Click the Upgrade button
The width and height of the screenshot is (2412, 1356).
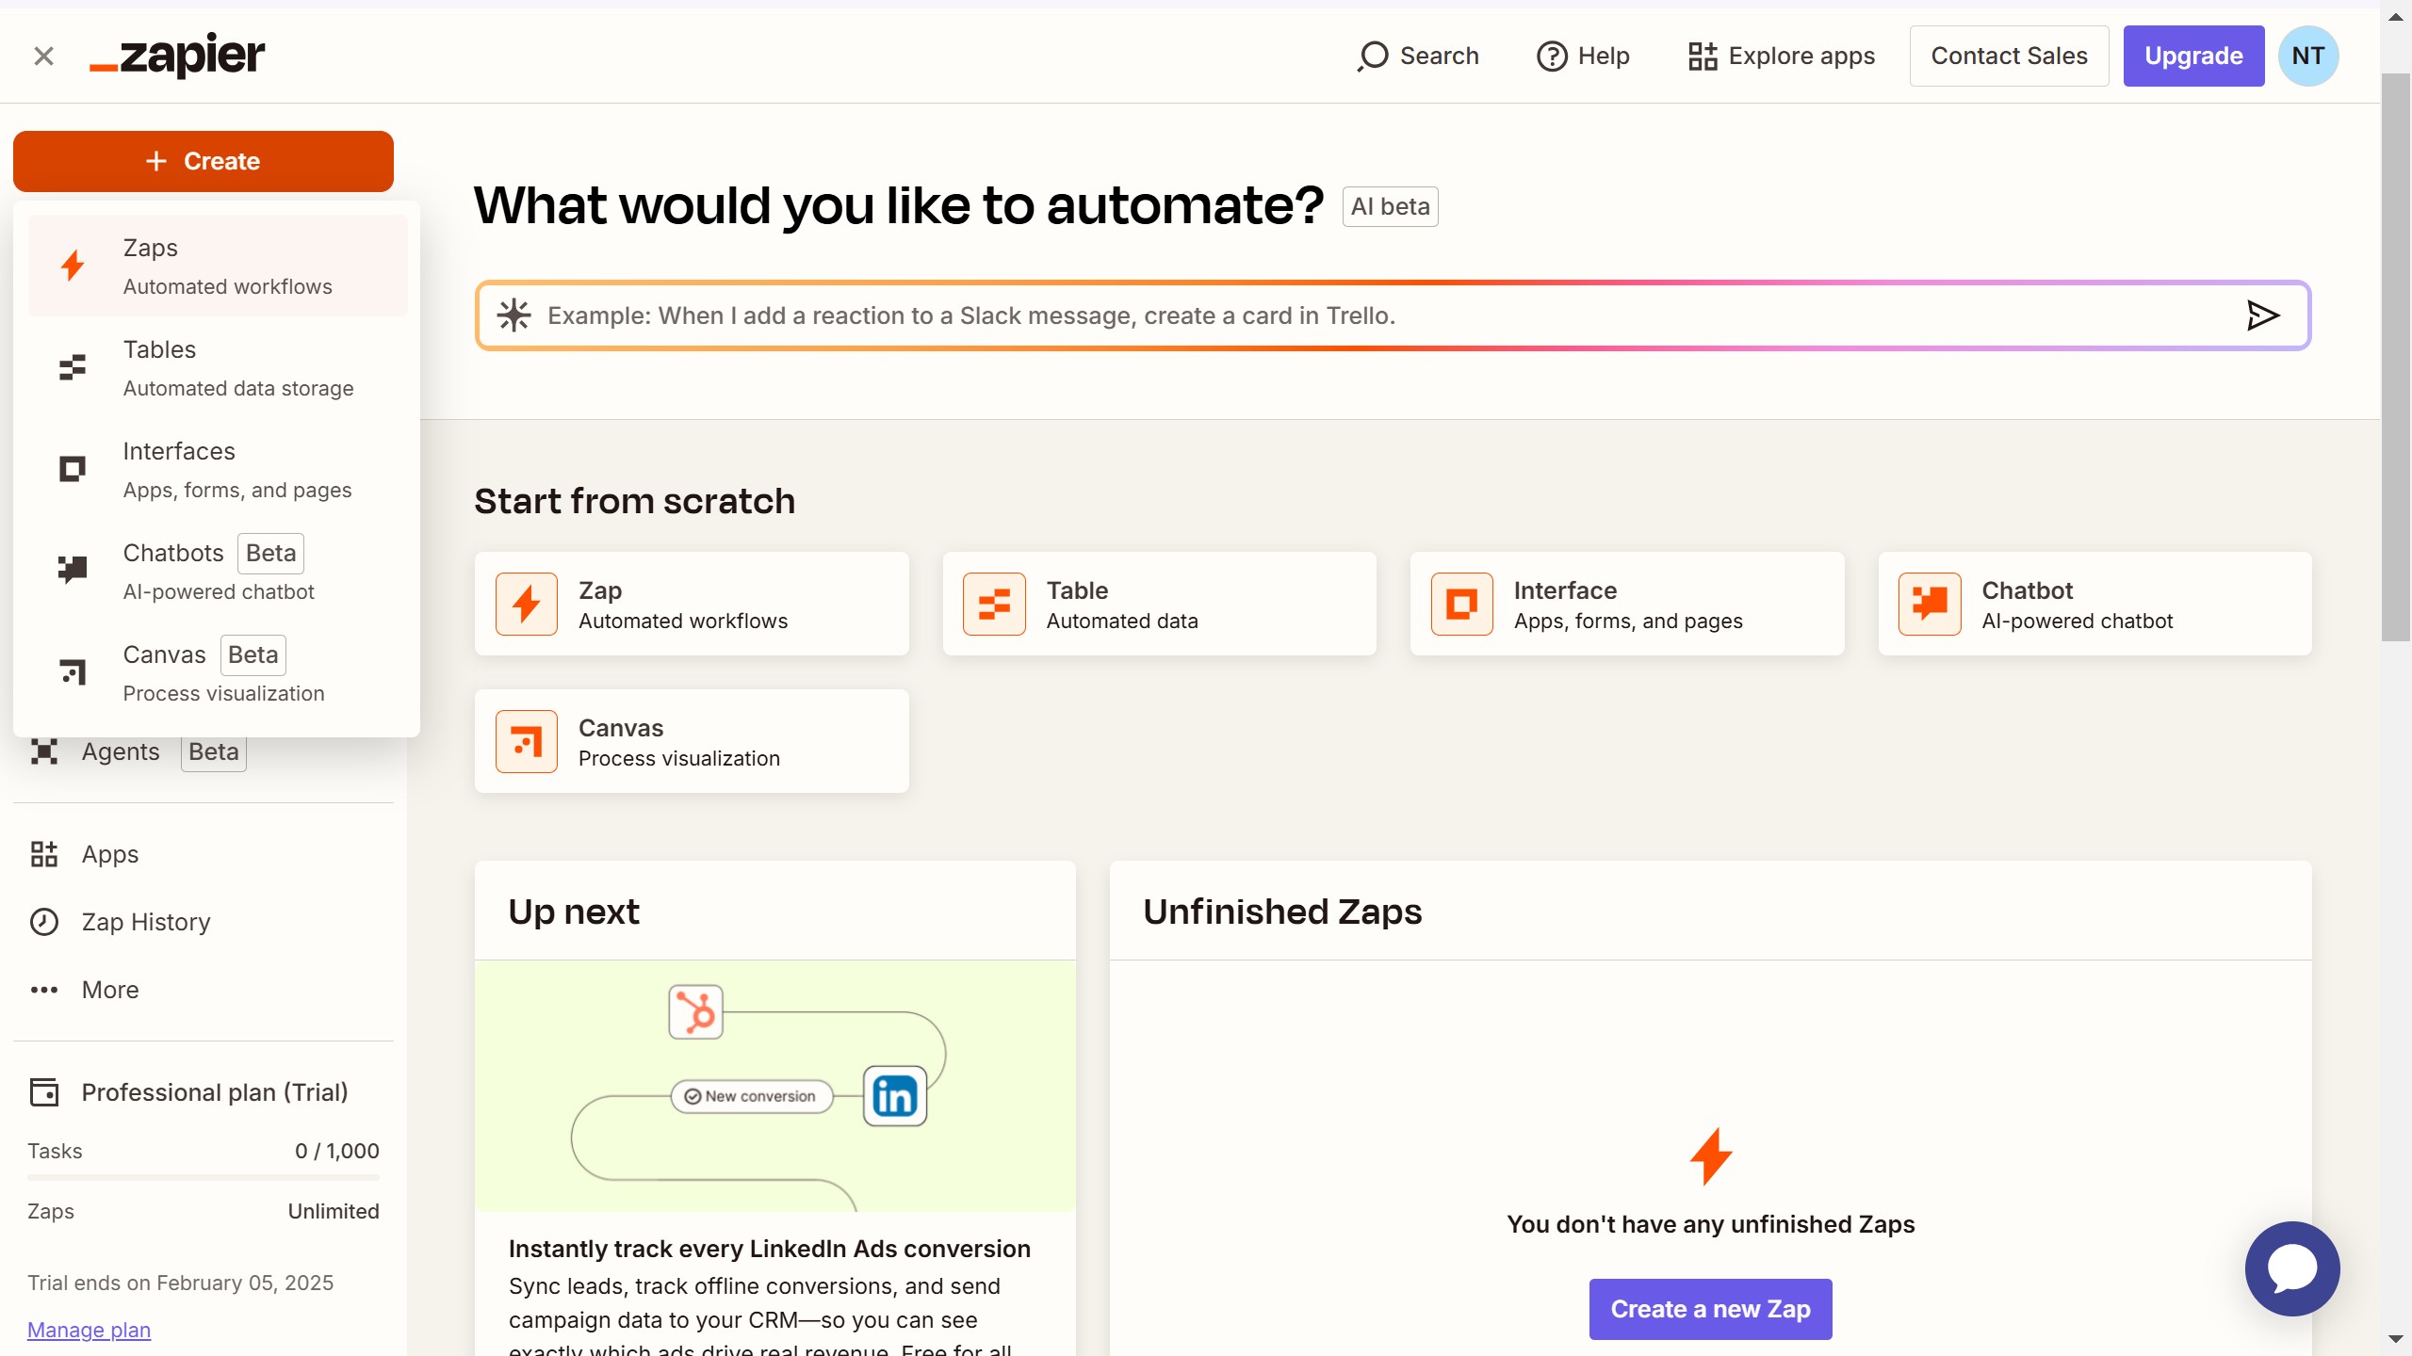[2192, 56]
